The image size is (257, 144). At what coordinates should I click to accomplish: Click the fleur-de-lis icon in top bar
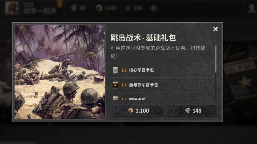(154, 8)
